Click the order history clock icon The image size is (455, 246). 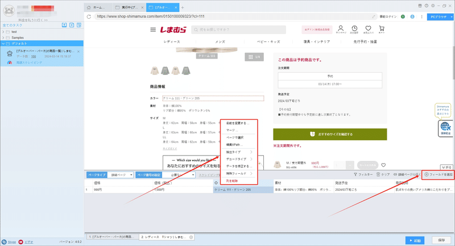(x=354, y=30)
